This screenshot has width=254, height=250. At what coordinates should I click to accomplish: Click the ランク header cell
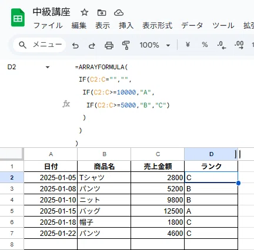coord(211,167)
